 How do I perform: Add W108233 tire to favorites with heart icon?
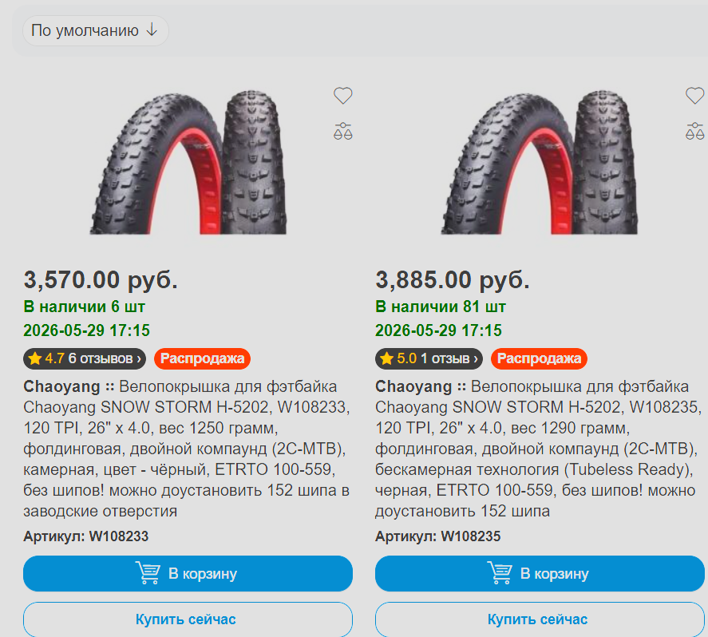(342, 95)
